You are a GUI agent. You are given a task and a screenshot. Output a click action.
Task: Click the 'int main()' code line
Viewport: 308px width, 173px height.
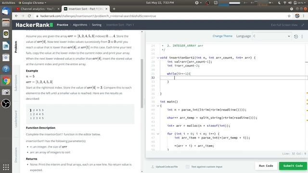point(169,101)
